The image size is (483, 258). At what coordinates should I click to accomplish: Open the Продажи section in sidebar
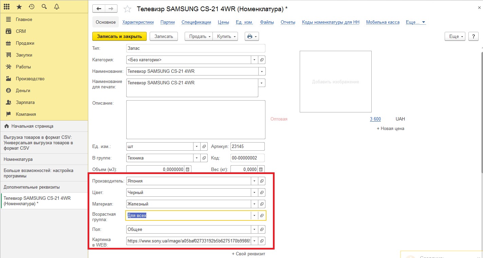pyautogui.click(x=25, y=43)
